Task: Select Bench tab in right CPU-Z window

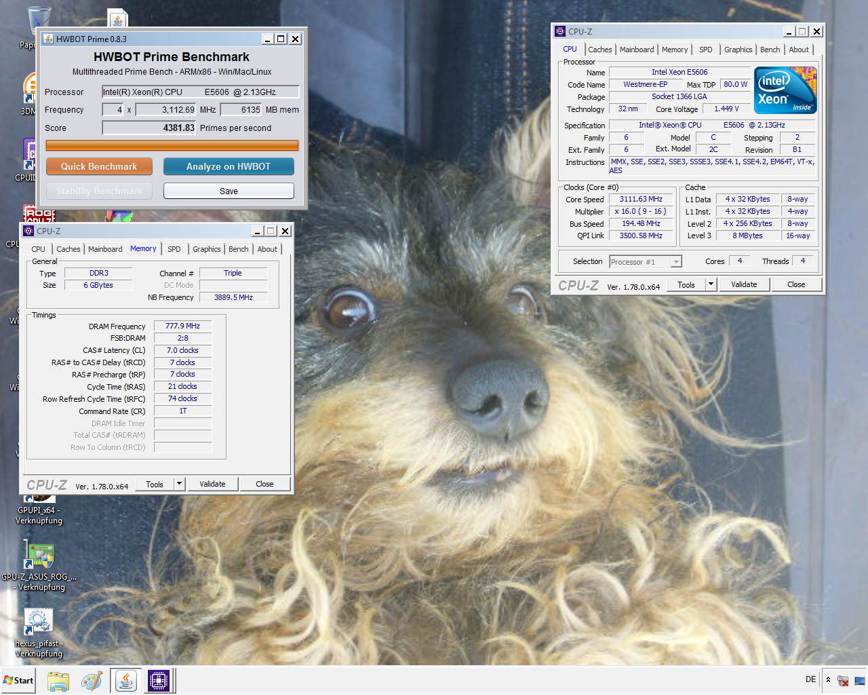Action: pos(770,50)
